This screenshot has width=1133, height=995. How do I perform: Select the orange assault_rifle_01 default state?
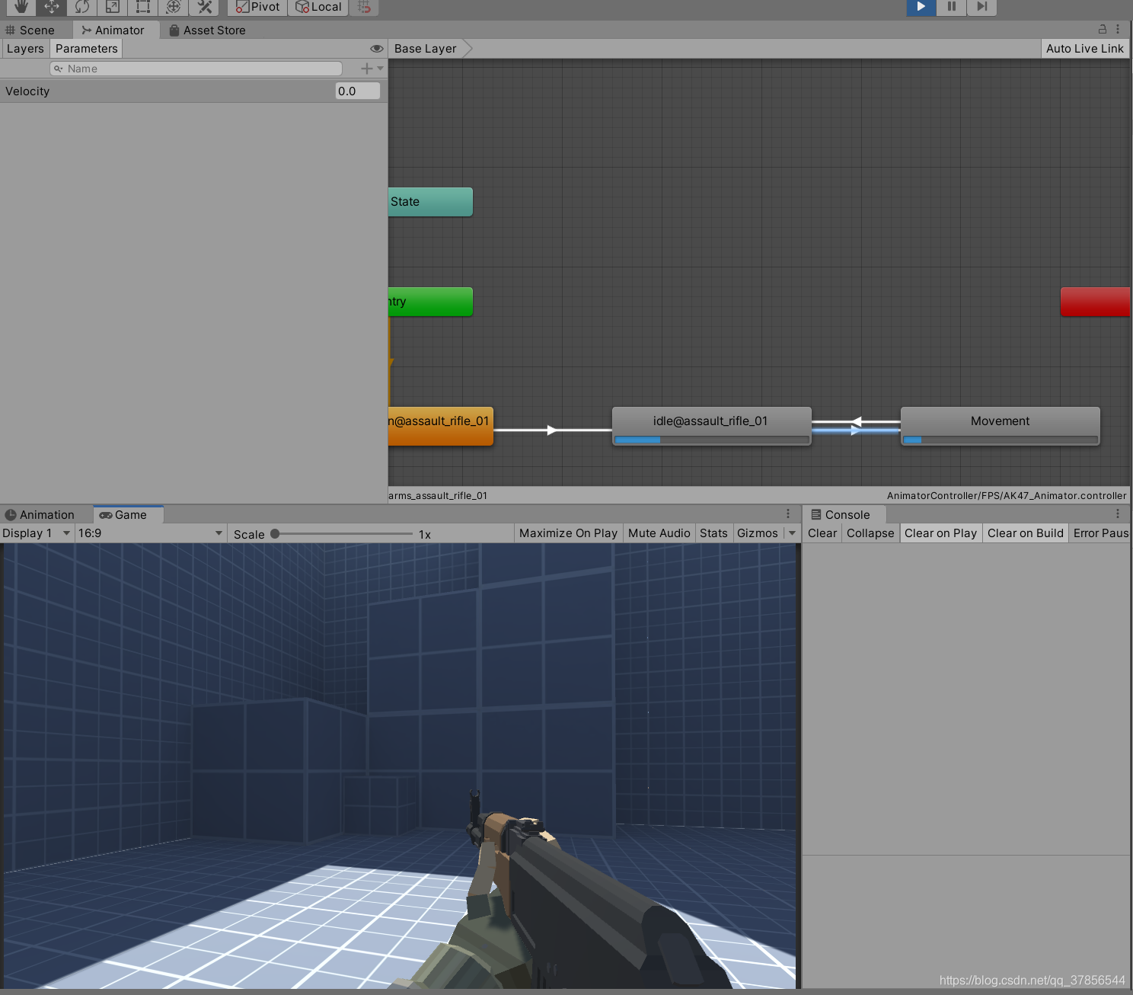[x=441, y=426]
